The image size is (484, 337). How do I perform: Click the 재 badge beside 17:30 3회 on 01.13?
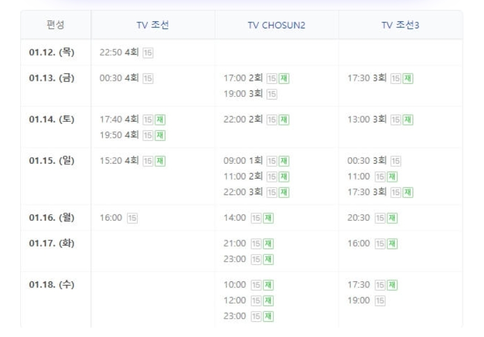(408, 78)
